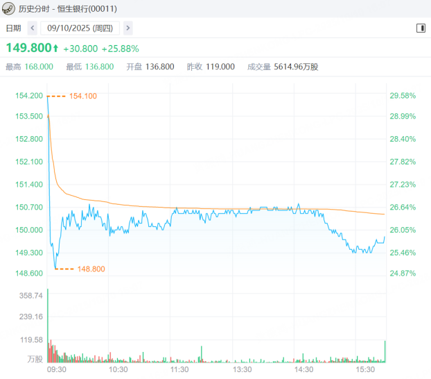The image size is (431, 379).
Task: Click the 148.600 price axis label
Action: tap(29, 273)
